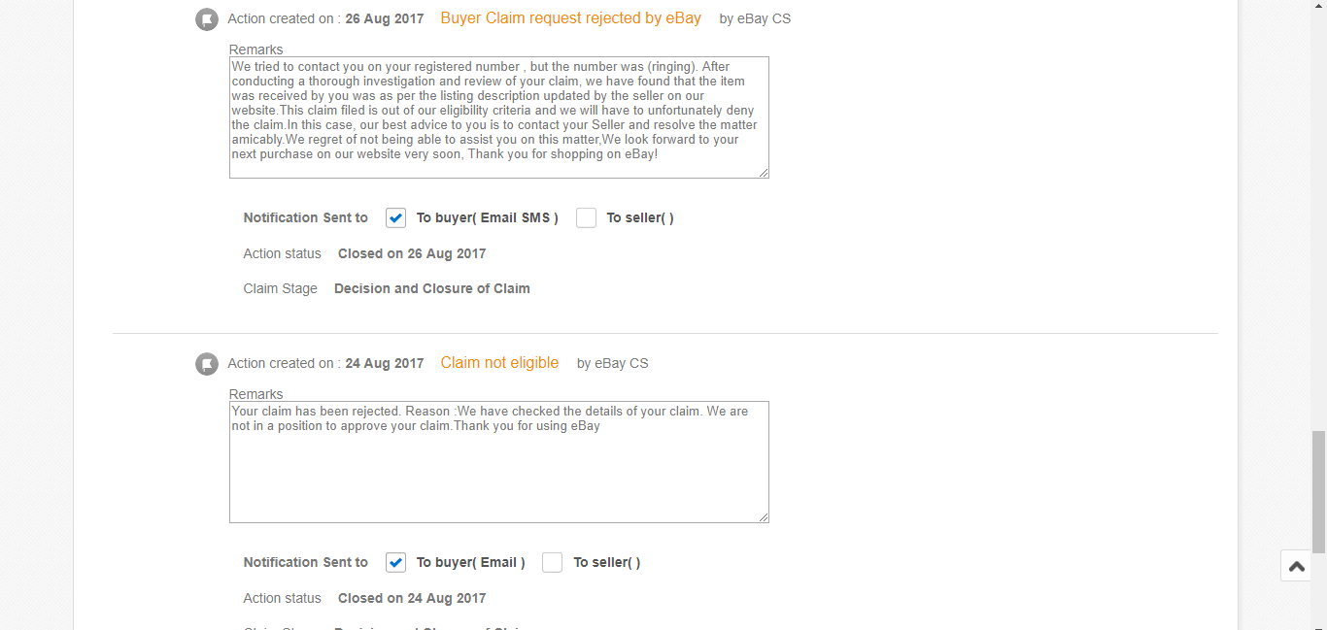The width and height of the screenshot is (1327, 630).
Task: Click the flag icon beside the 24 Aug 2017 action
Action: pyautogui.click(x=207, y=364)
